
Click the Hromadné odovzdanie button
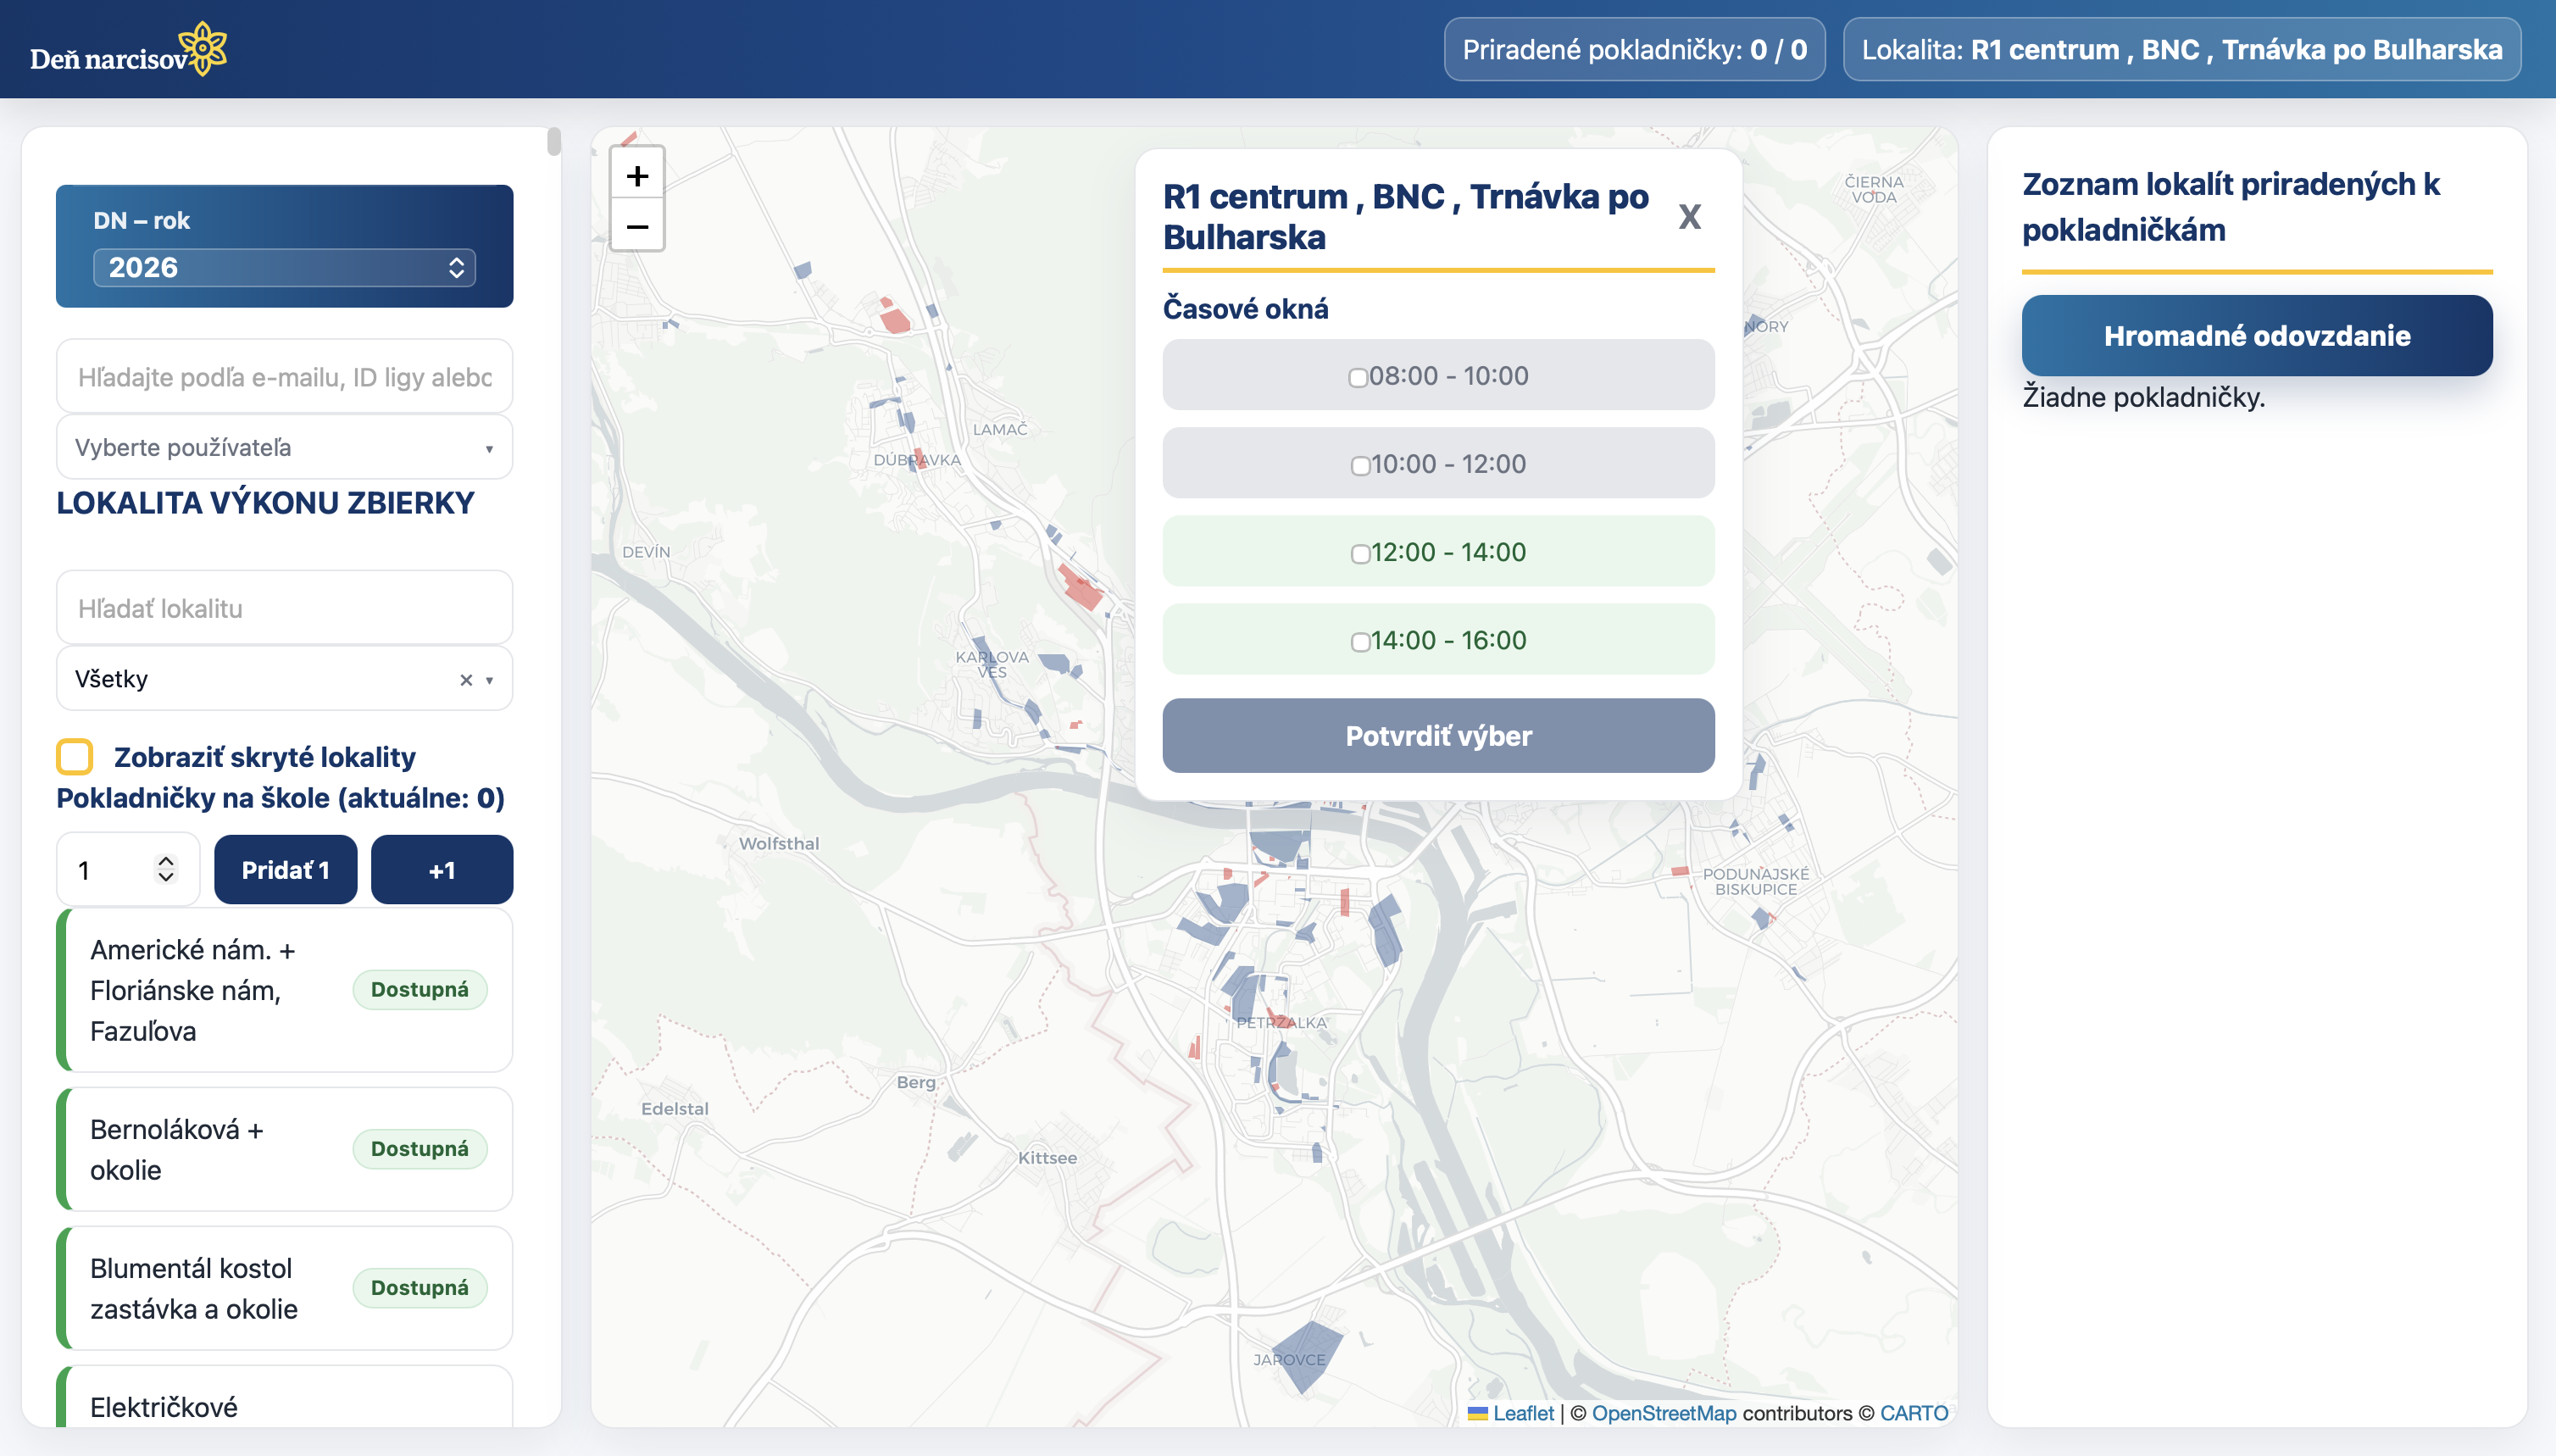(2257, 335)
